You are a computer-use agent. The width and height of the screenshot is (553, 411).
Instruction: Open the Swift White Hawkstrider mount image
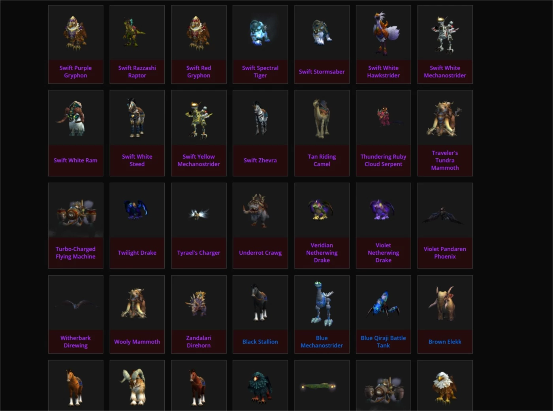[383, 32]
